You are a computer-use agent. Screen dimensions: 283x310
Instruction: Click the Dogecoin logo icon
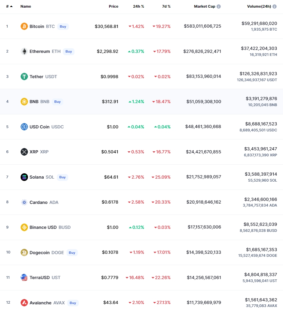pos(24,252)
